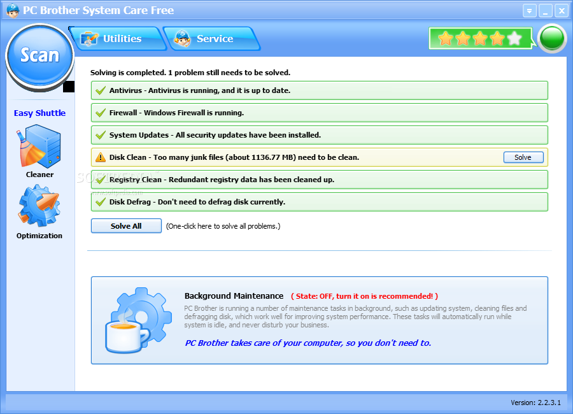Click the Disk Clean warning triangle icon

[x=100, y=157]
